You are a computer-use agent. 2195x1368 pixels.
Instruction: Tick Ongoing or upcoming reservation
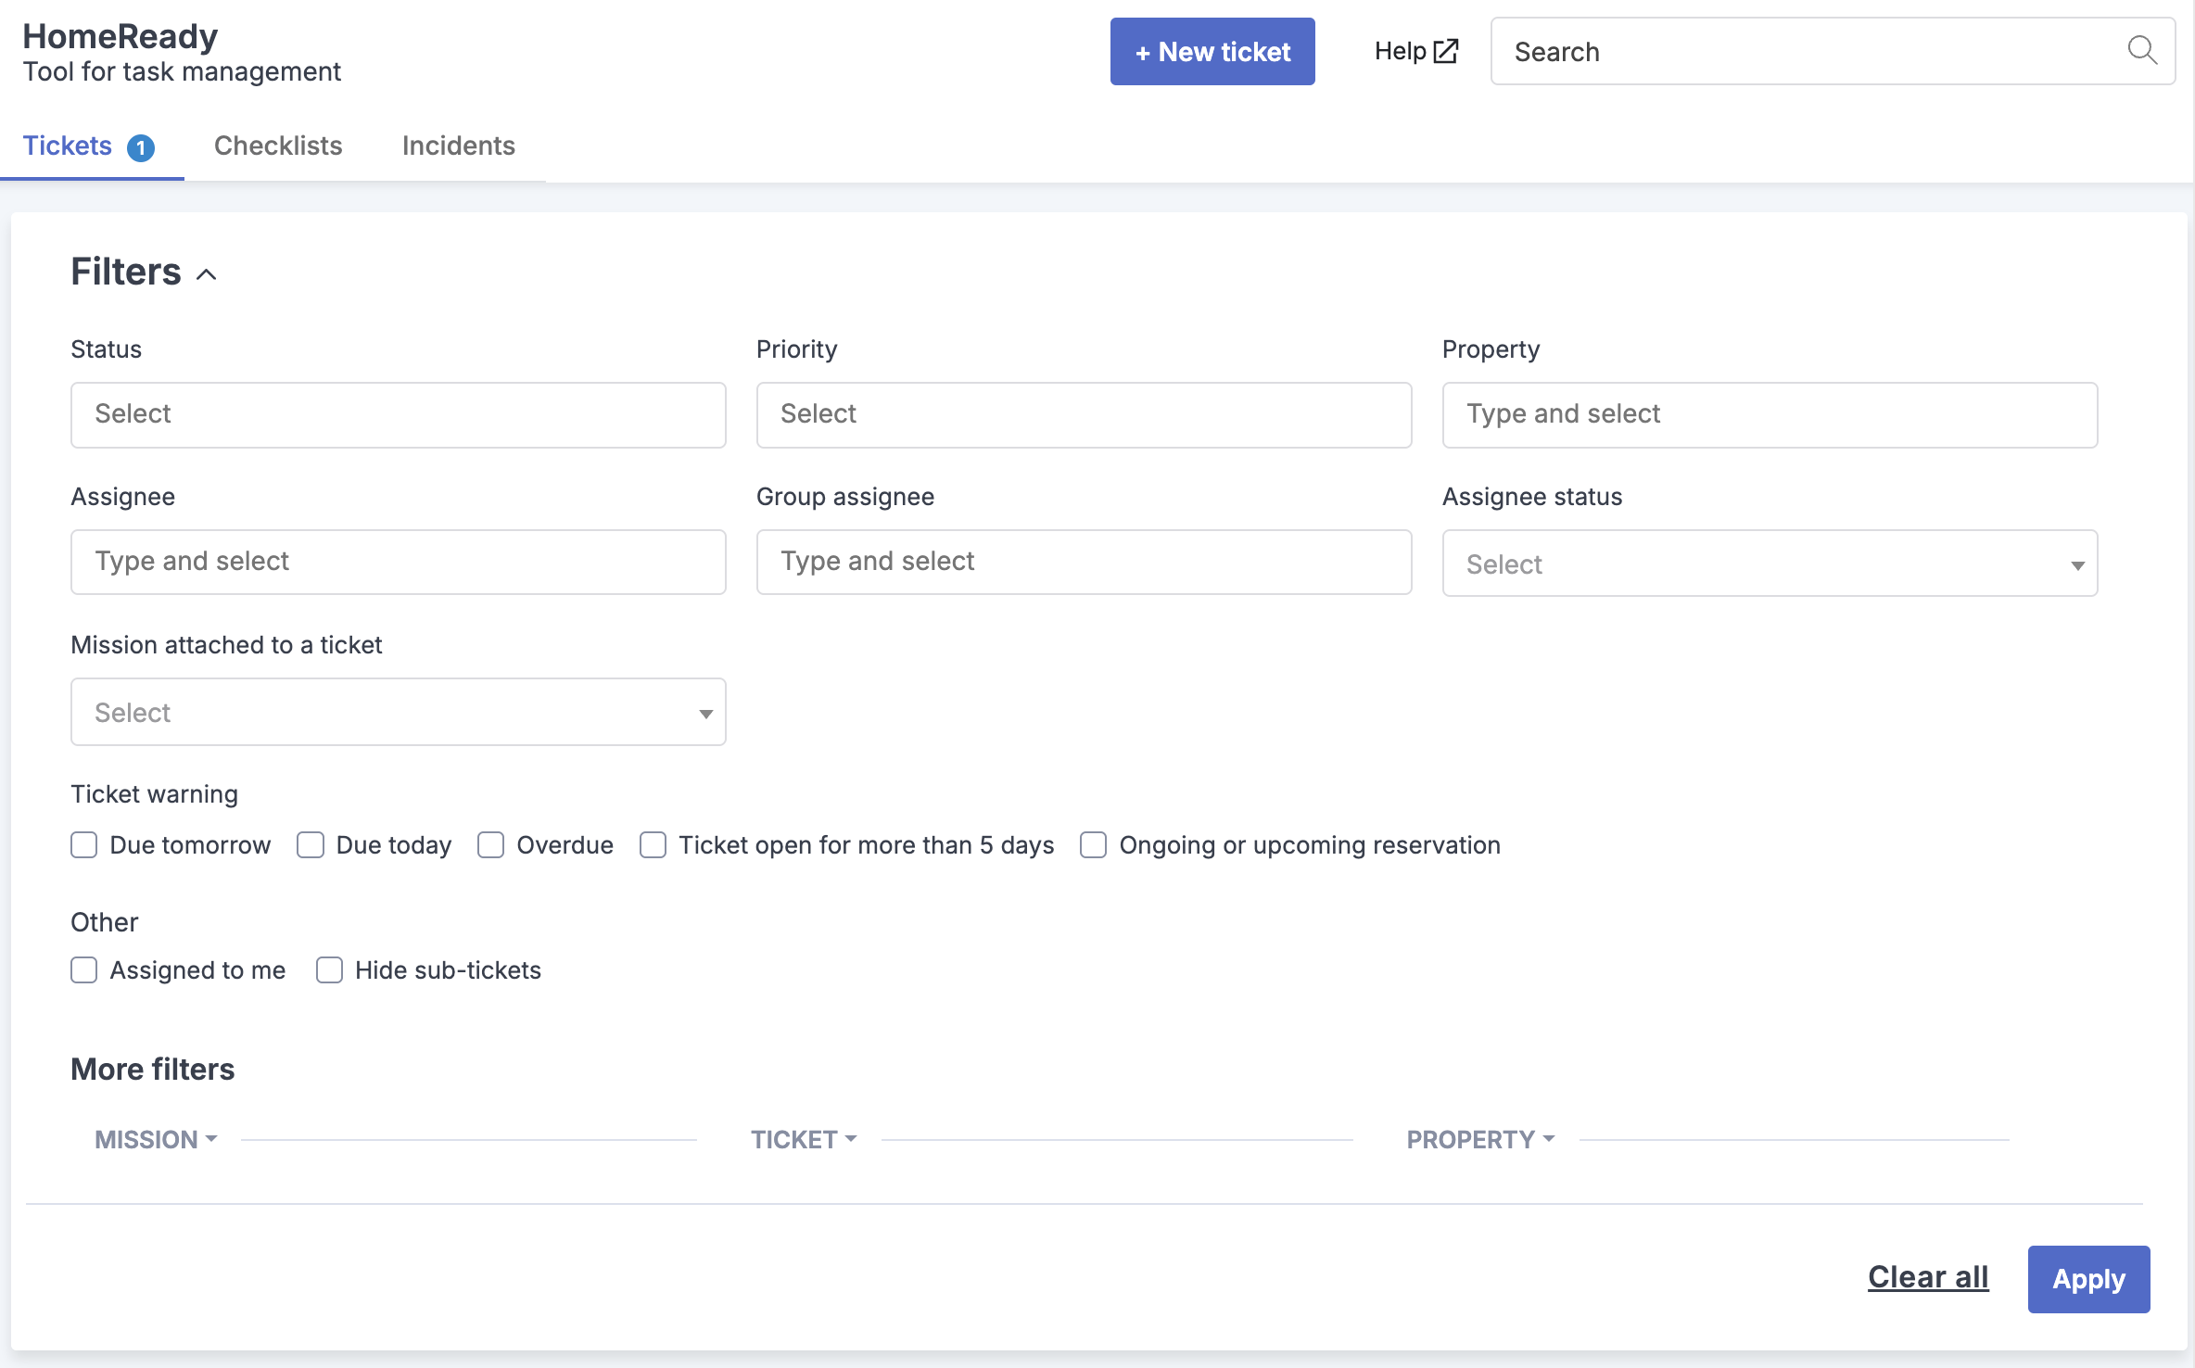click(x=1094, y=845)
